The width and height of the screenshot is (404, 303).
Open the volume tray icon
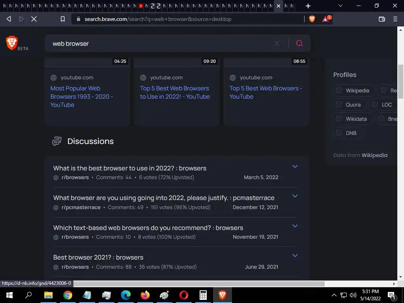click(x=353, y=295)
